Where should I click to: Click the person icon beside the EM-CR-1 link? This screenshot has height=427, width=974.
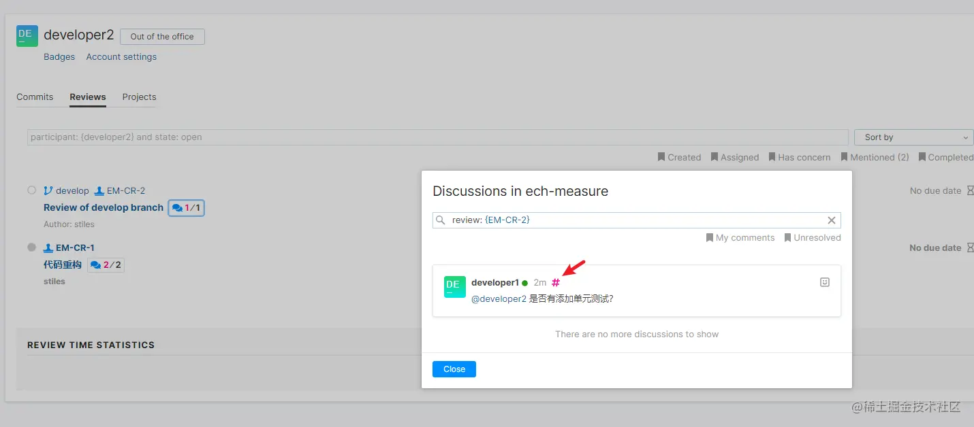click(x=48, y=248)
